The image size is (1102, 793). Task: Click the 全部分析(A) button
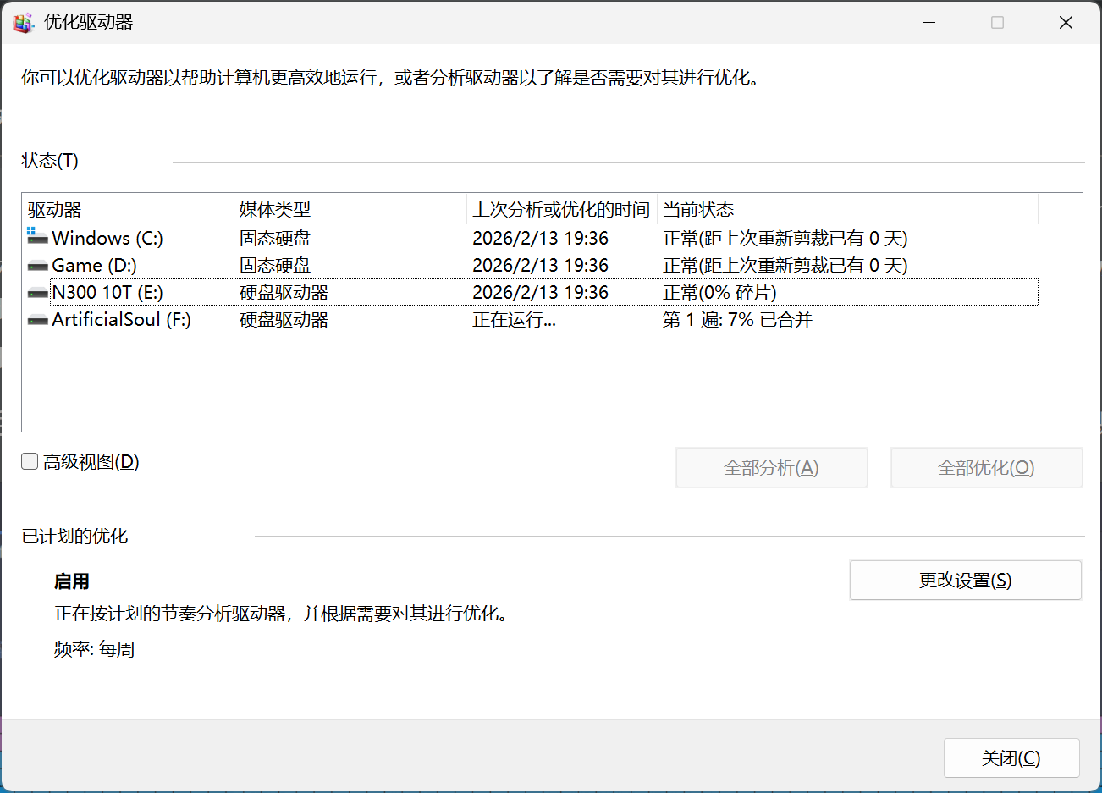point(771,467)
